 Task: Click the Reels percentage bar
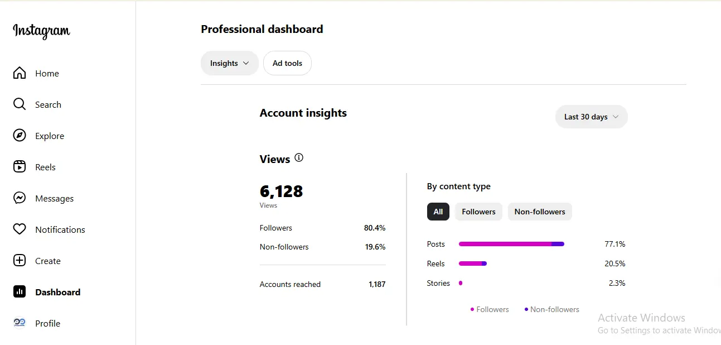point(473,263)
